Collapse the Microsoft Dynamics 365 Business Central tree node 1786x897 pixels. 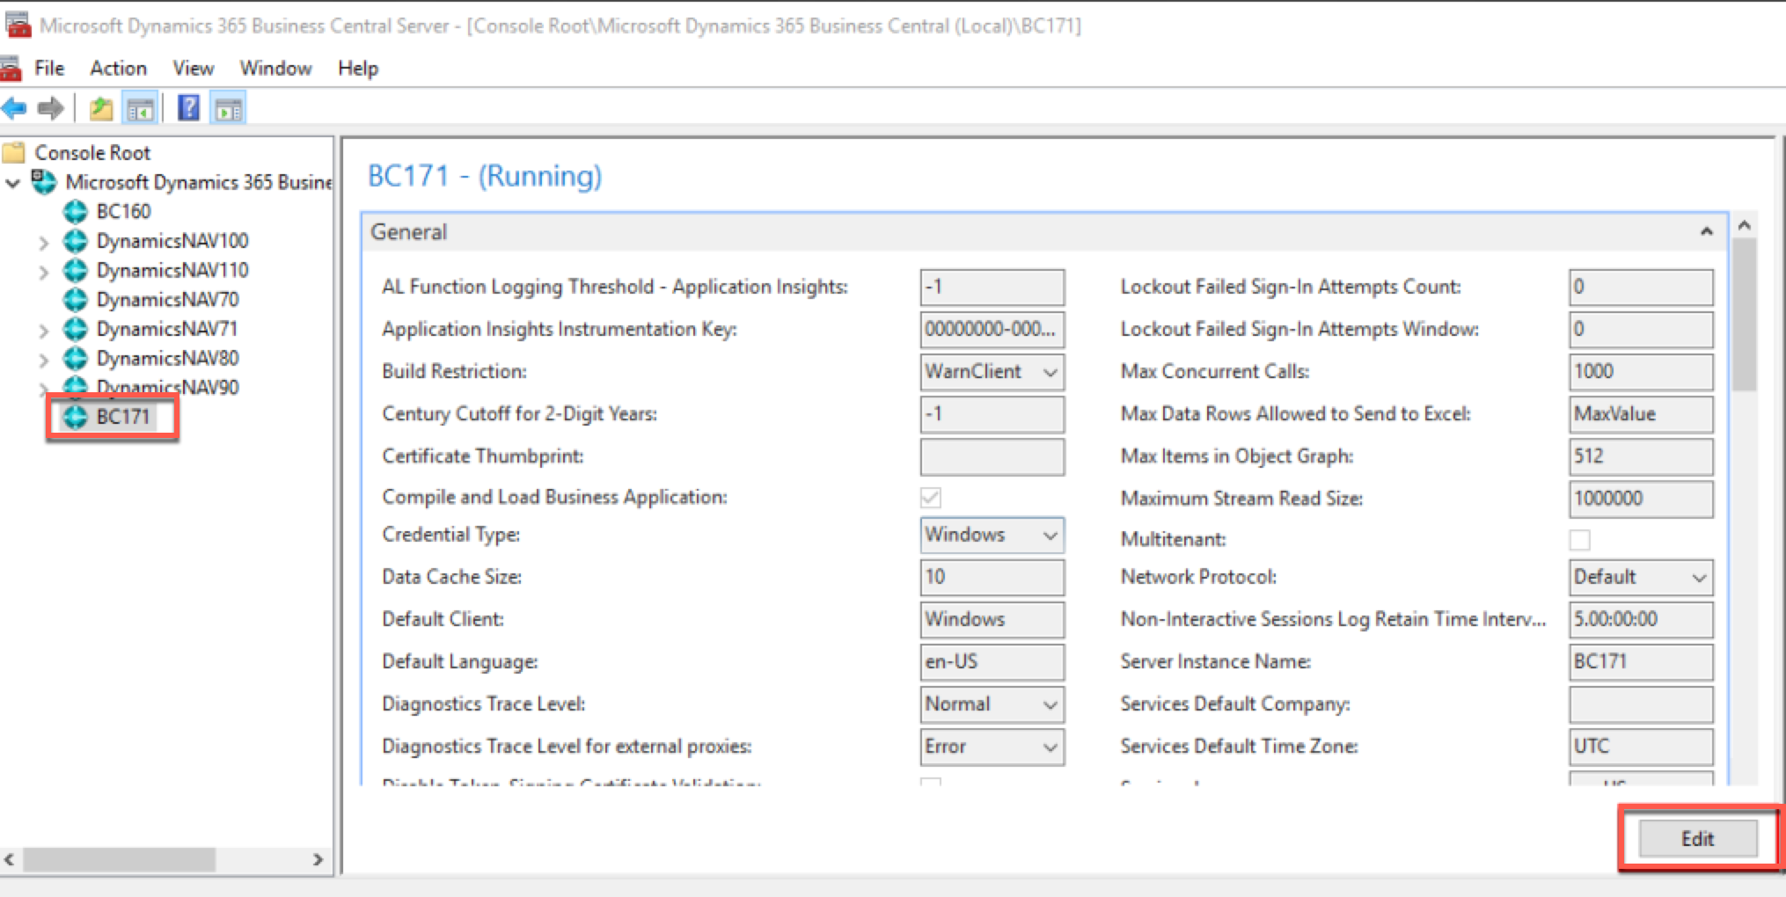coord(13,183)
